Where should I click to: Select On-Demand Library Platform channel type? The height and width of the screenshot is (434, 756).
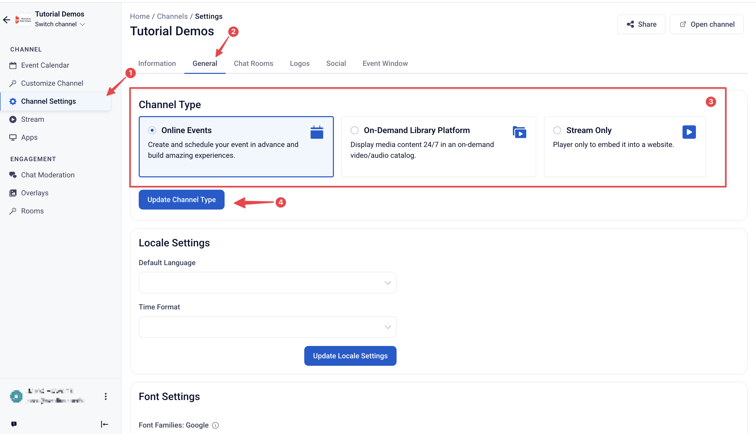tap(439, 147)
